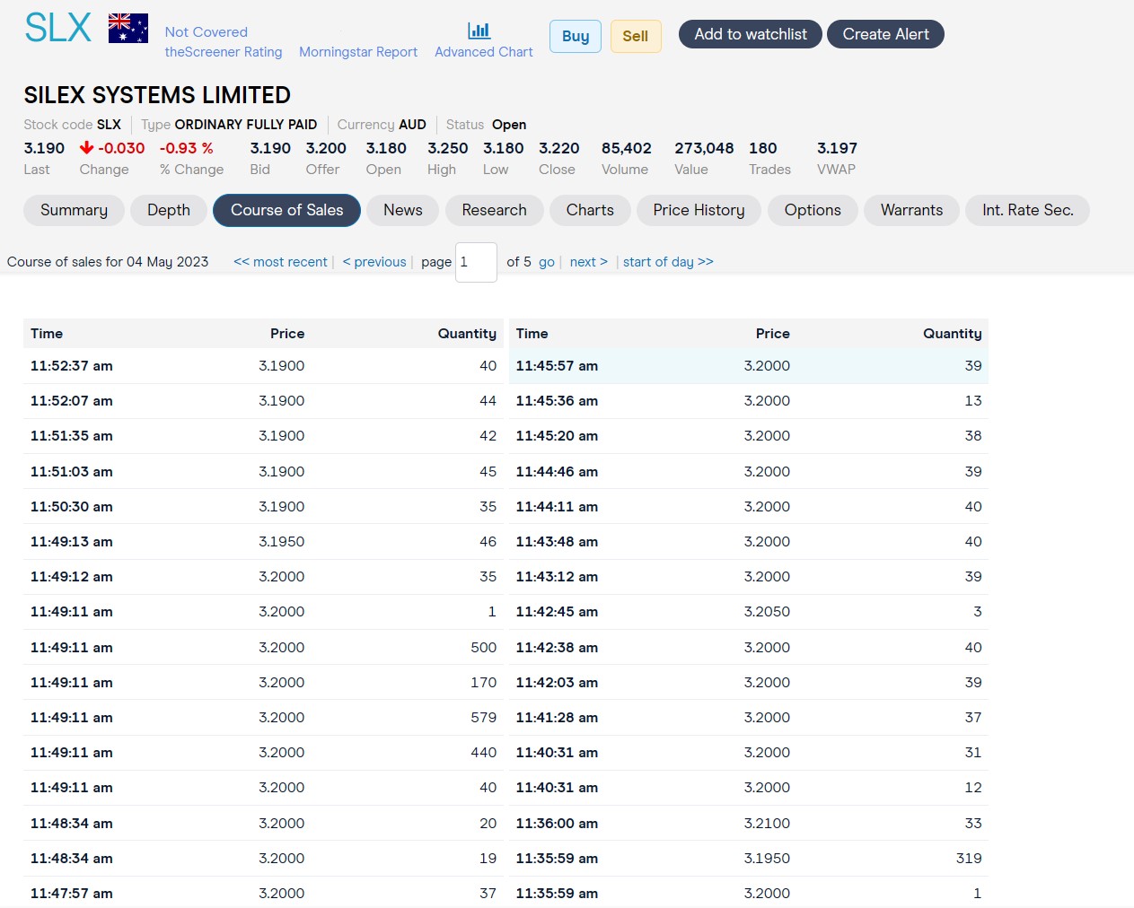1134x908 pixels.
Task: Focus the page number input field
Action: tap(476, 262)
